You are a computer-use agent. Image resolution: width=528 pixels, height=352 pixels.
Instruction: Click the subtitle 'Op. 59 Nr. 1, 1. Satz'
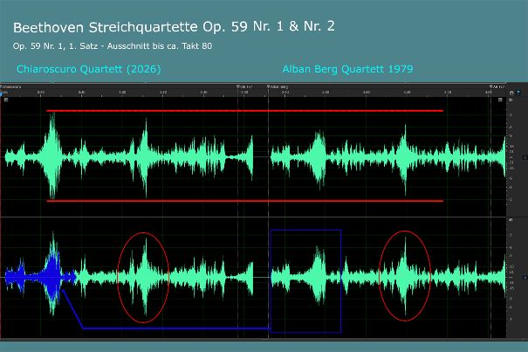click(58, 45)
